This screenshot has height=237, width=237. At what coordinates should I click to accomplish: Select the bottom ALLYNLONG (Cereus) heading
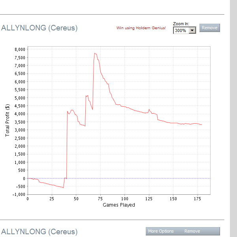(39, 231)
